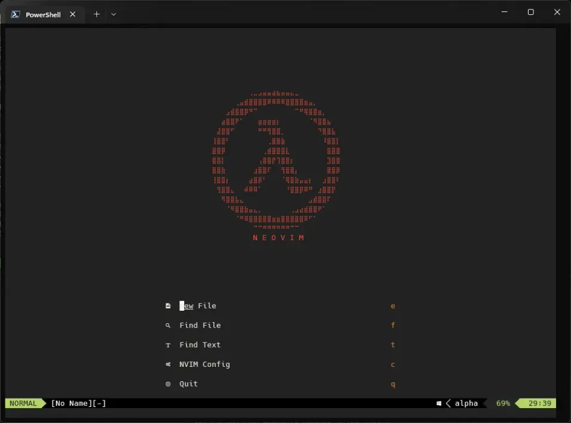Click the magnifying glass icon beside Find File
This screenshot has height=423, width=571.
[168, 325]
